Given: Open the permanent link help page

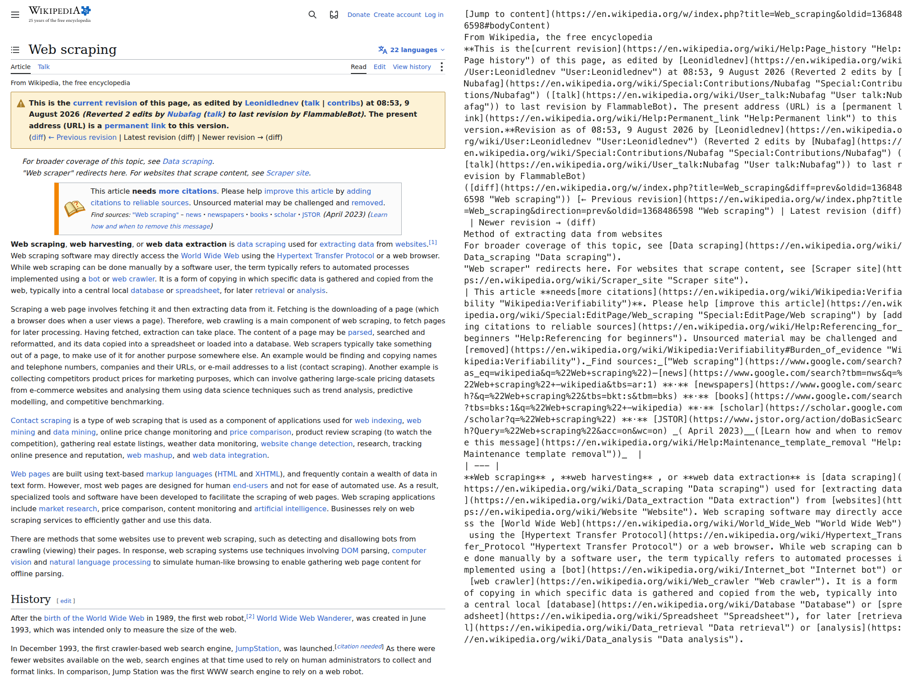Looking at the screenshot, I should click(135, 126).
